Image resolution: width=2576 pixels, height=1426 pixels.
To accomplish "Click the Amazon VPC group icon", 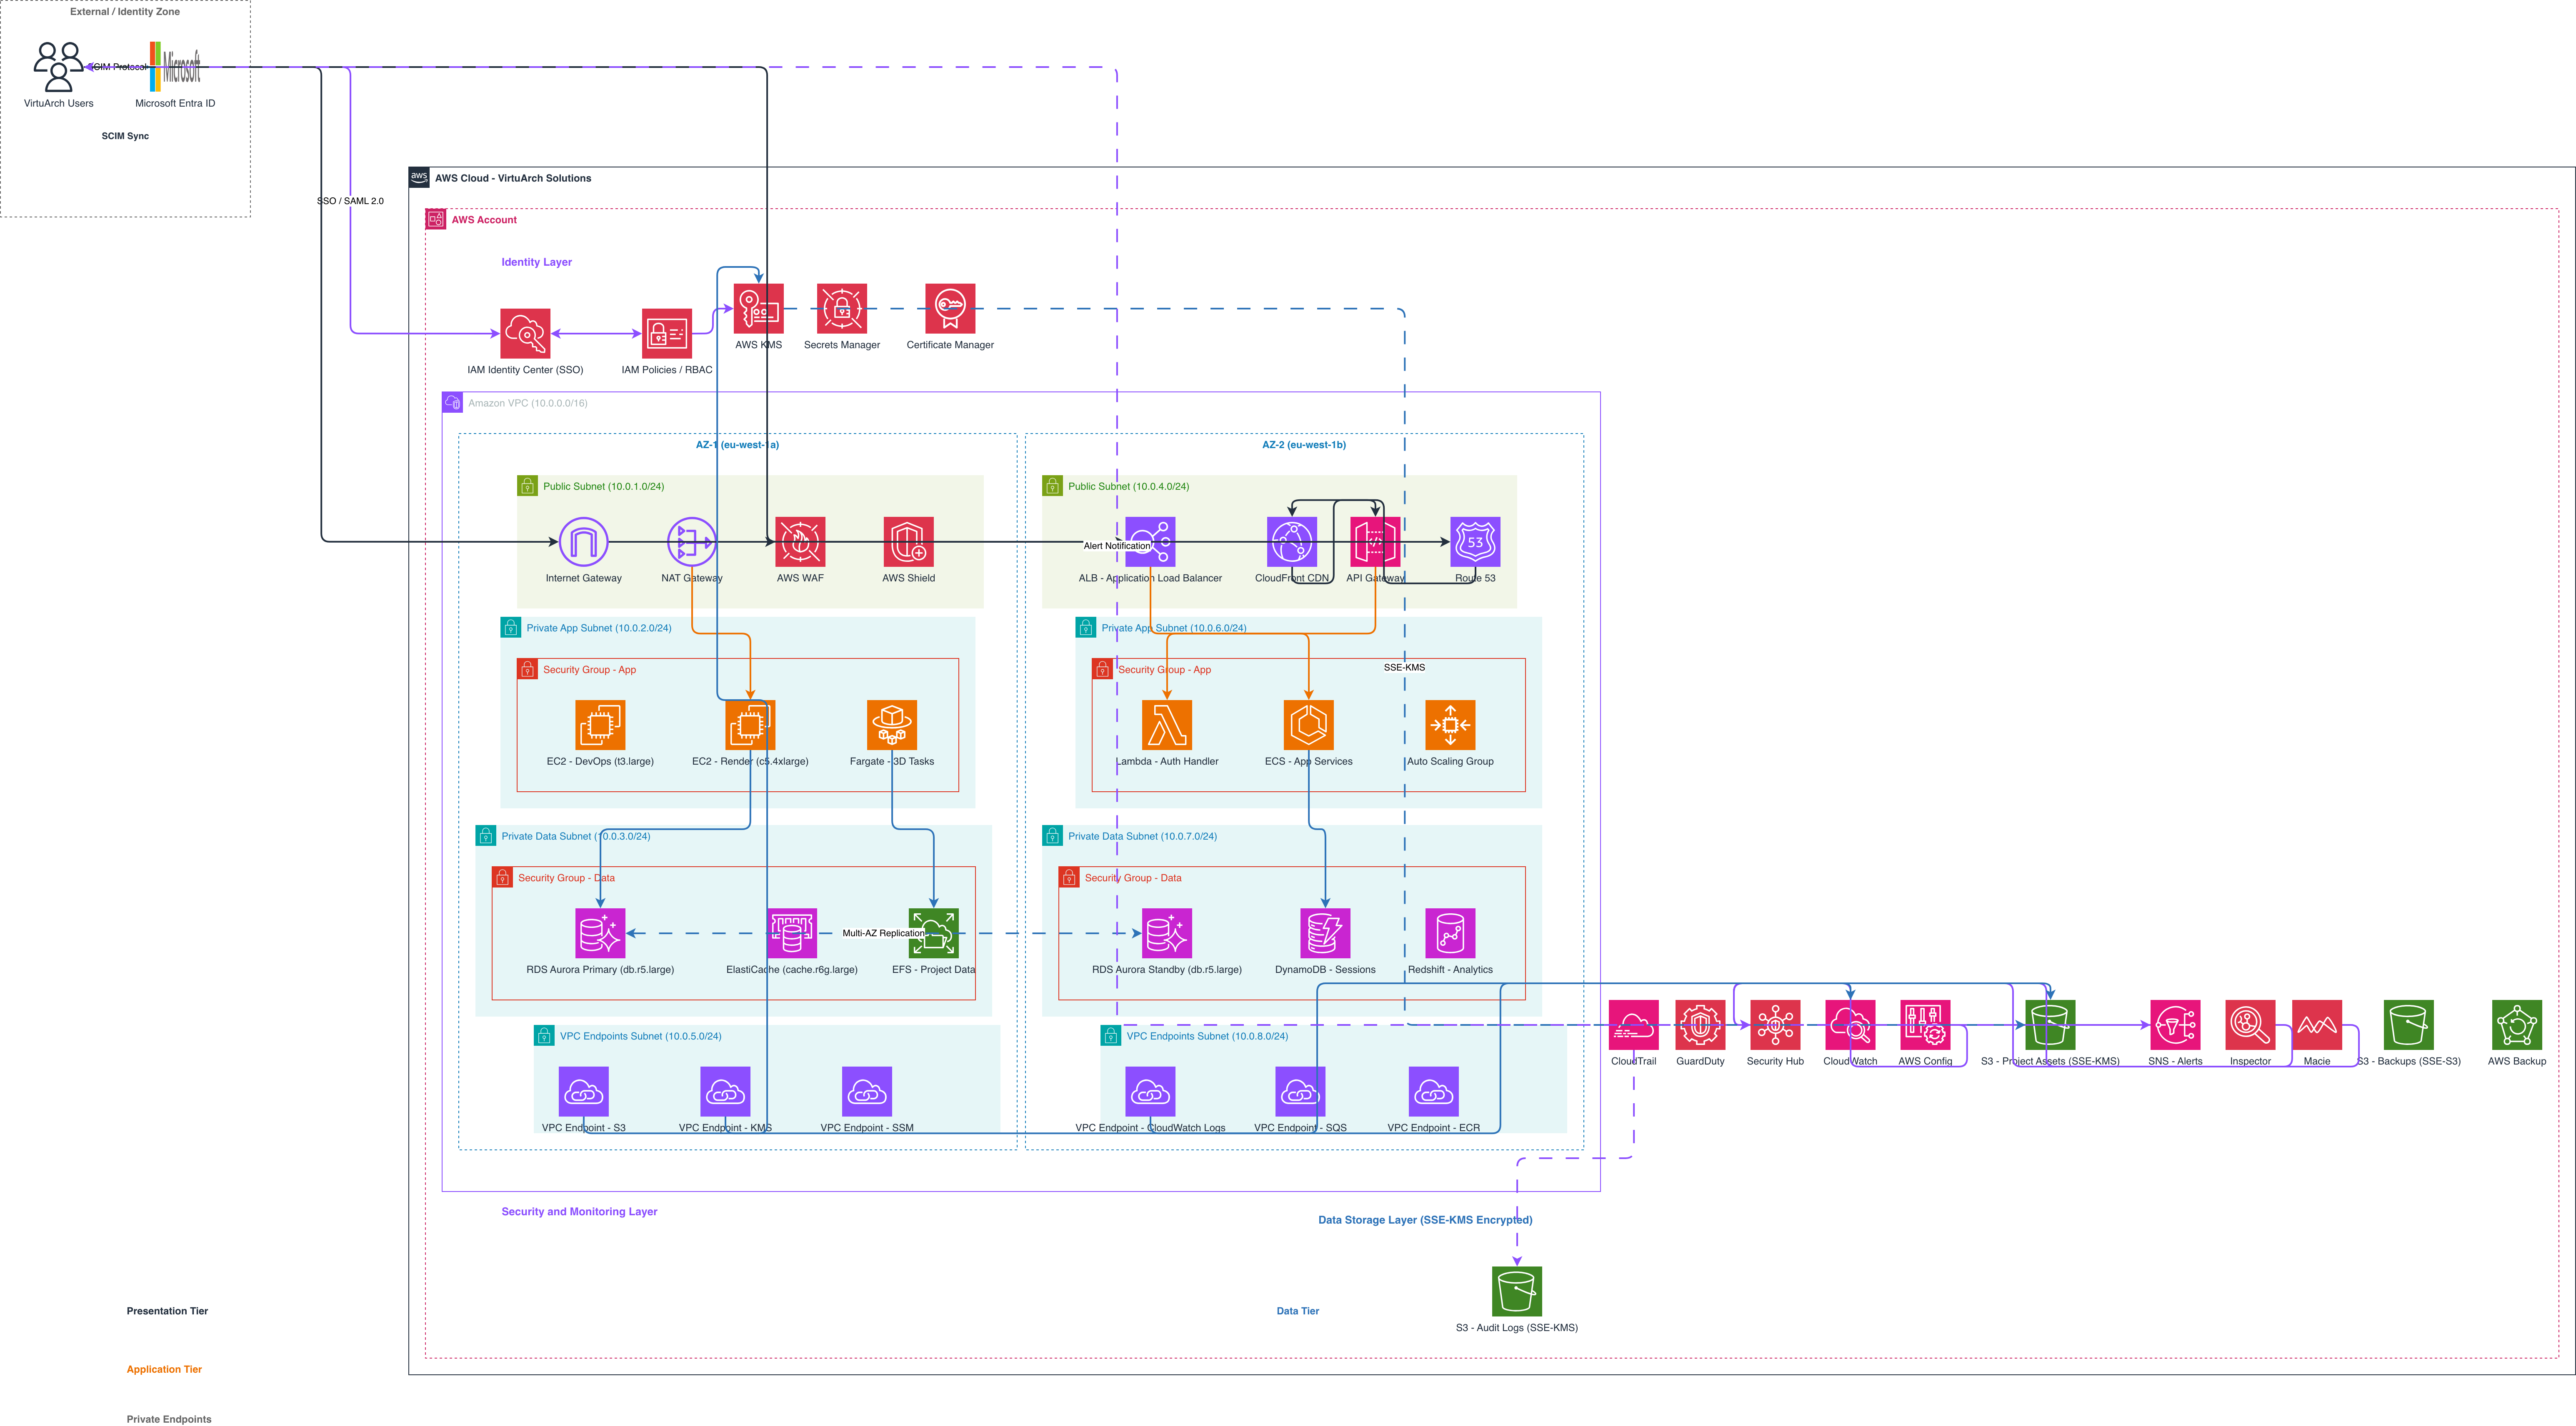I will 452,402.
